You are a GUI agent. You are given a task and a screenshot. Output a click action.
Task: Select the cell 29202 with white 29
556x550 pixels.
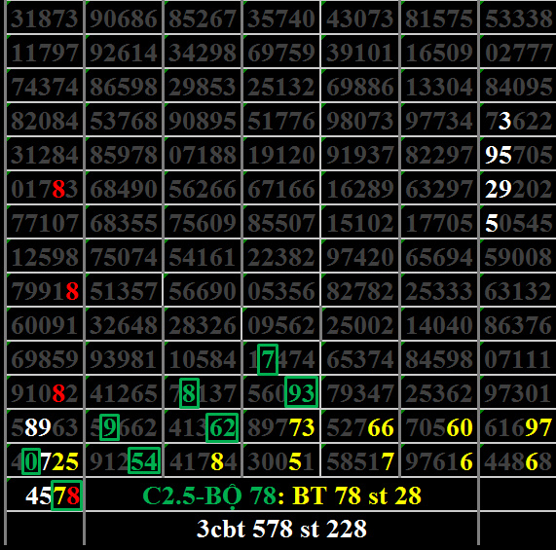518,189
